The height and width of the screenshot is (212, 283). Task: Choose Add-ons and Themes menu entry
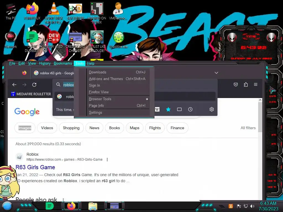[x=118, y=79]
